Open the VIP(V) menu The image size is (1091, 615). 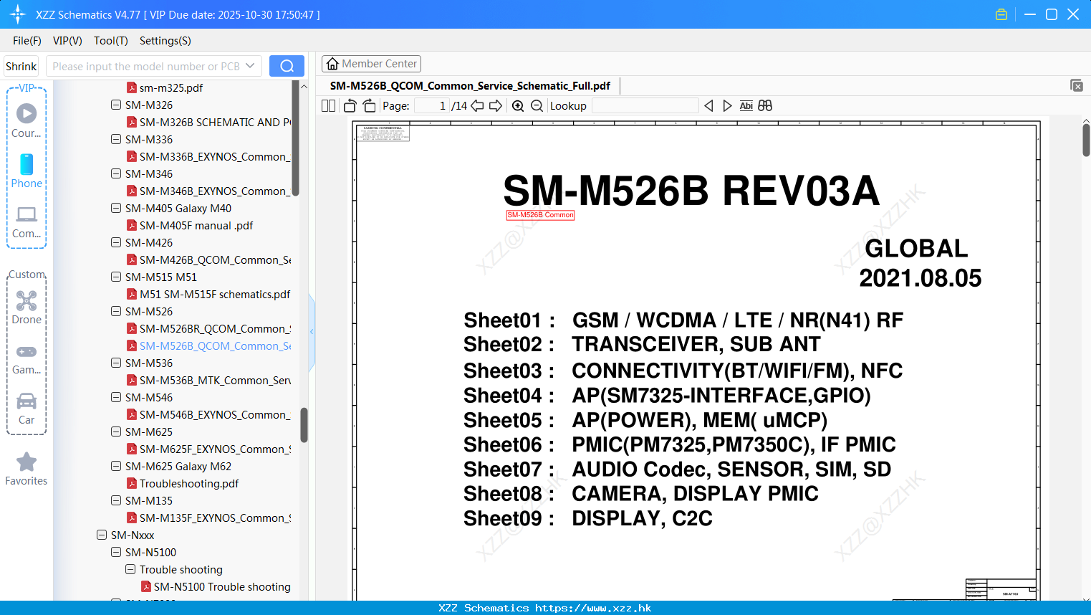(67, 41)
